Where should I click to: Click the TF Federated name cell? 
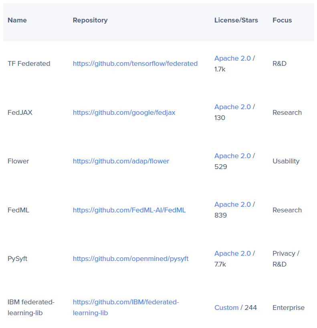[x=29, y=63]
